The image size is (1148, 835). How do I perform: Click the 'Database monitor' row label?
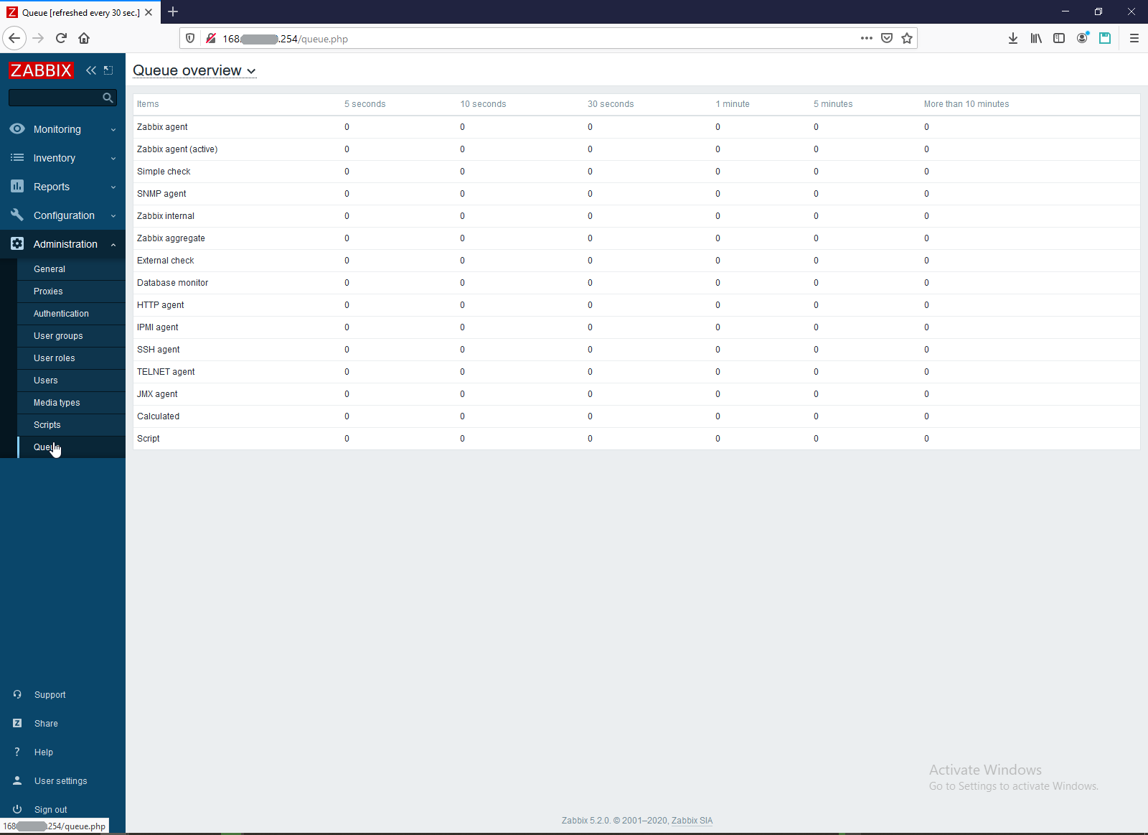[x=172, y=283]
